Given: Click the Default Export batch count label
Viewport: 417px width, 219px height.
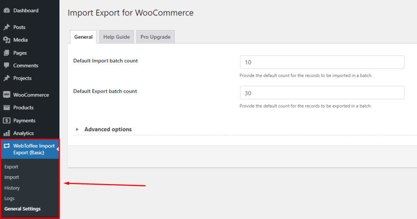Looking at the screenshot, I should click(x=105, y=91).
